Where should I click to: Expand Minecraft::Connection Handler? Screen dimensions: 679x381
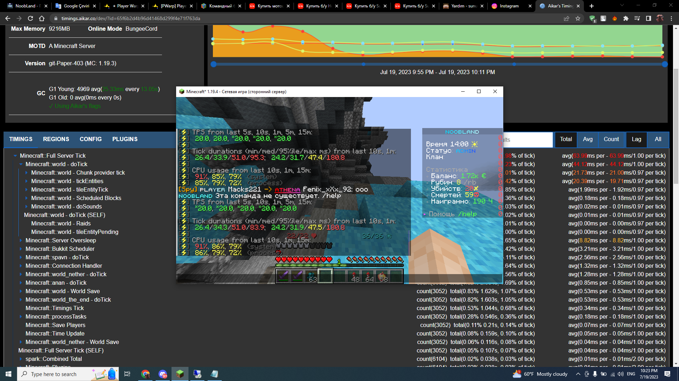pos(21,266)
